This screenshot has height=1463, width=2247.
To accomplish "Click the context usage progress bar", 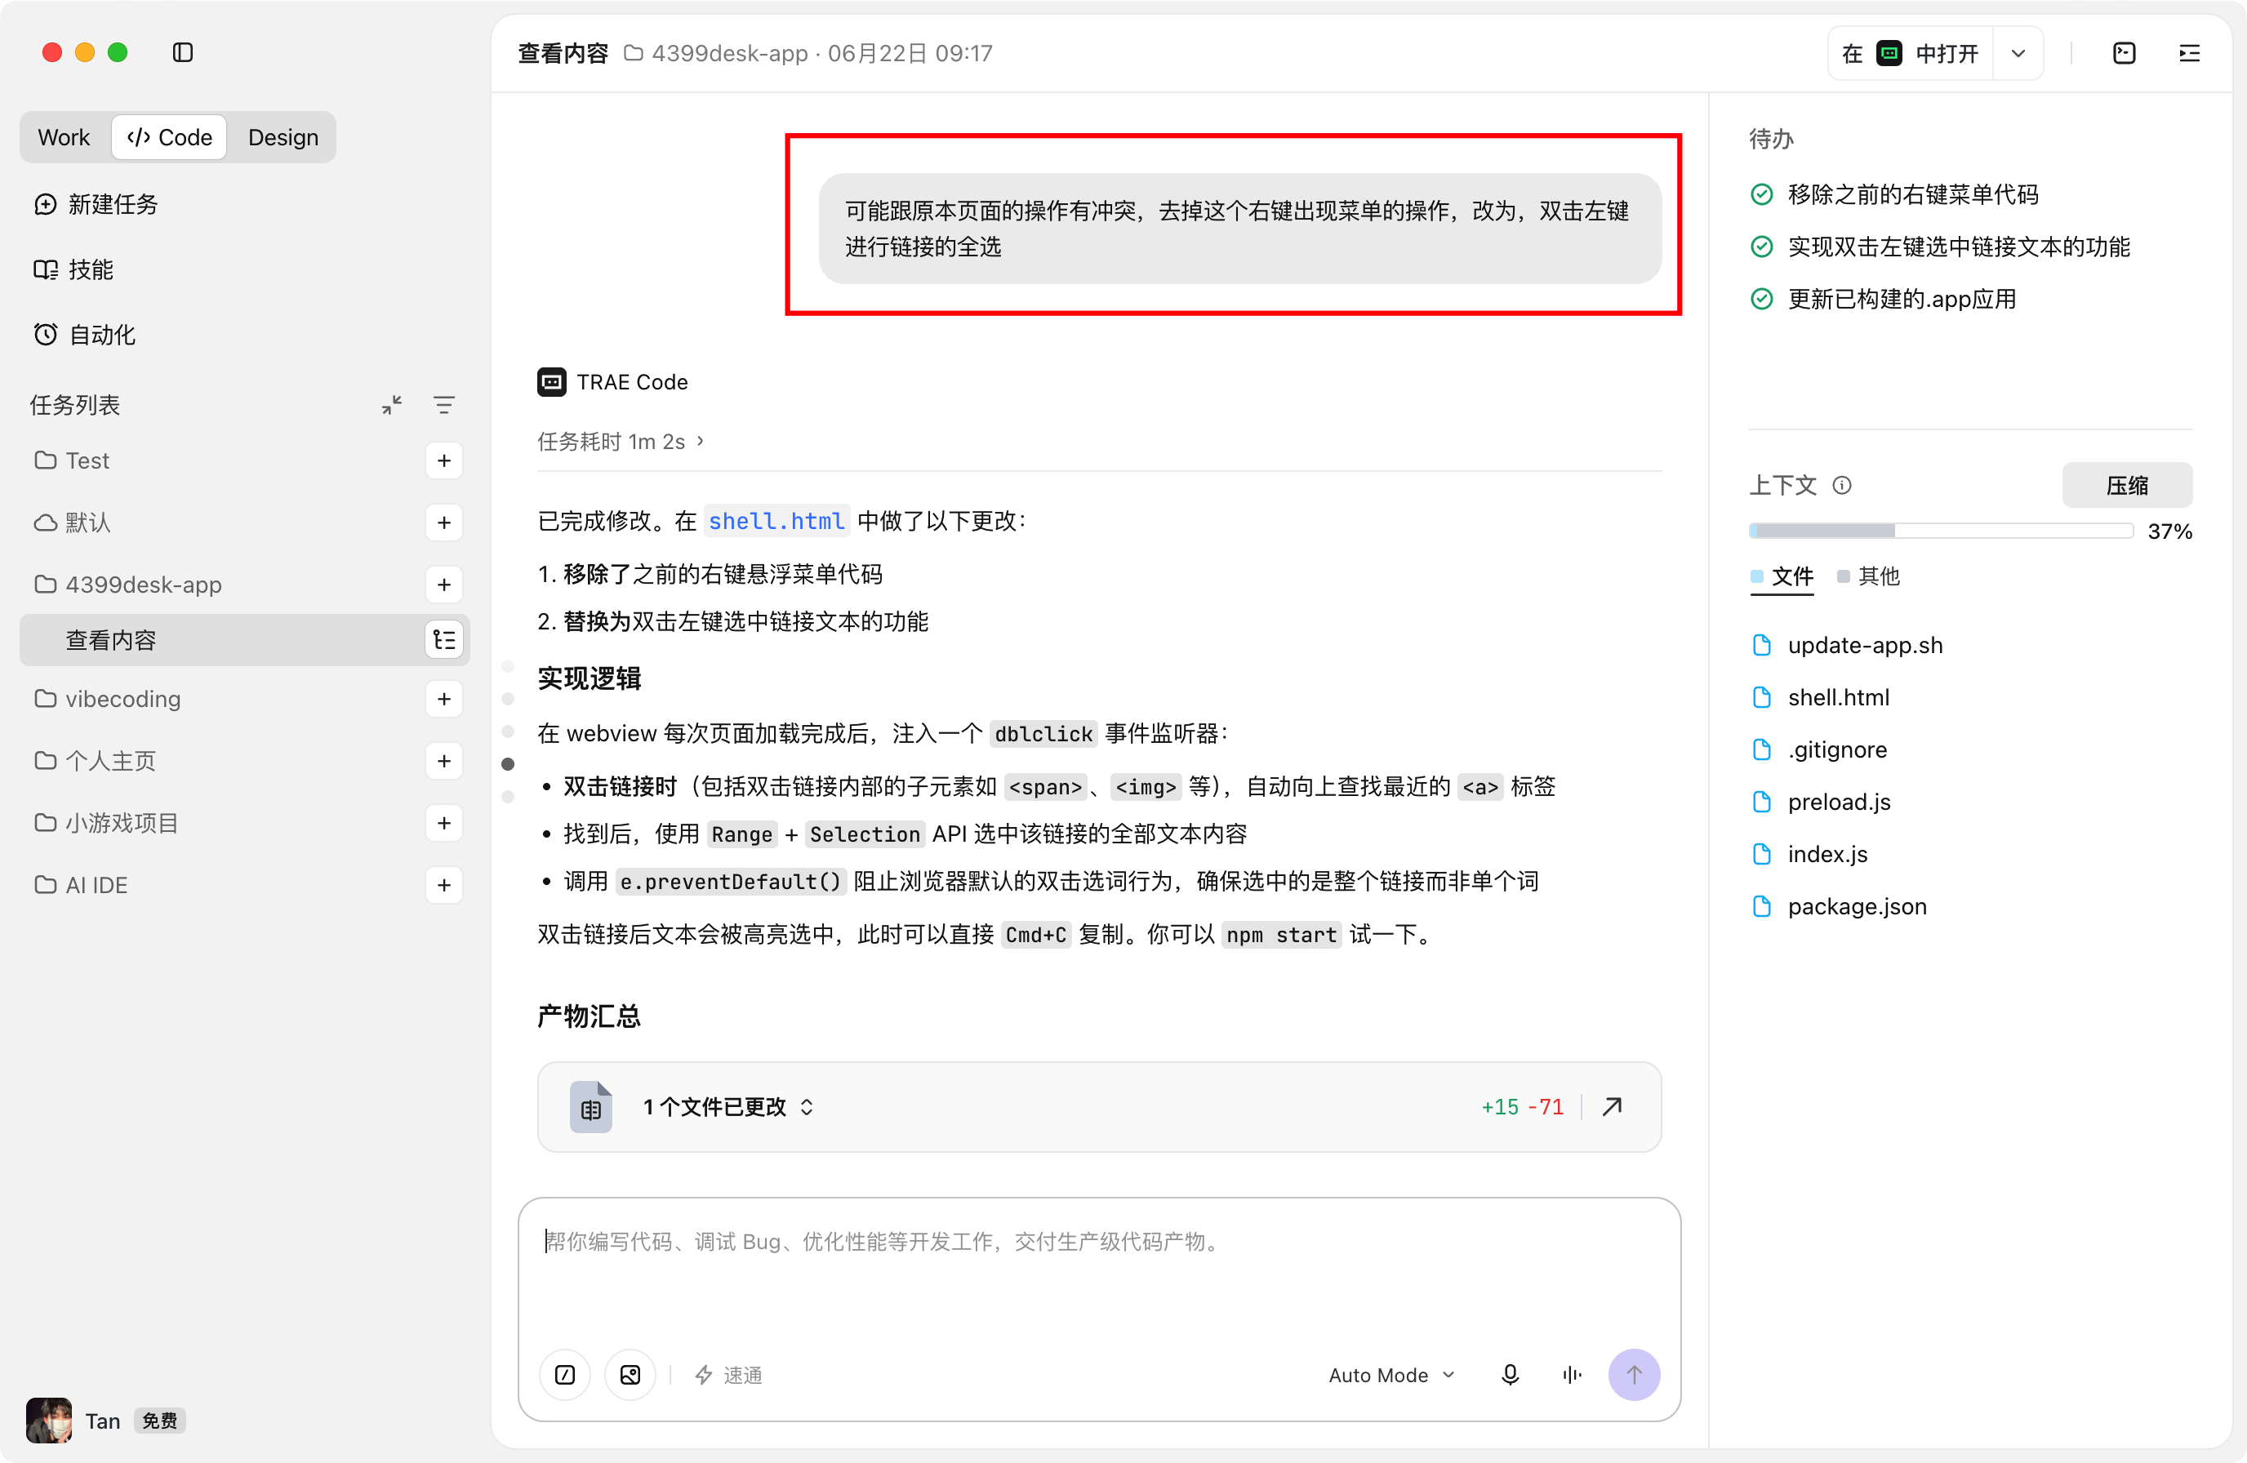I will [x=1940, y=531].
